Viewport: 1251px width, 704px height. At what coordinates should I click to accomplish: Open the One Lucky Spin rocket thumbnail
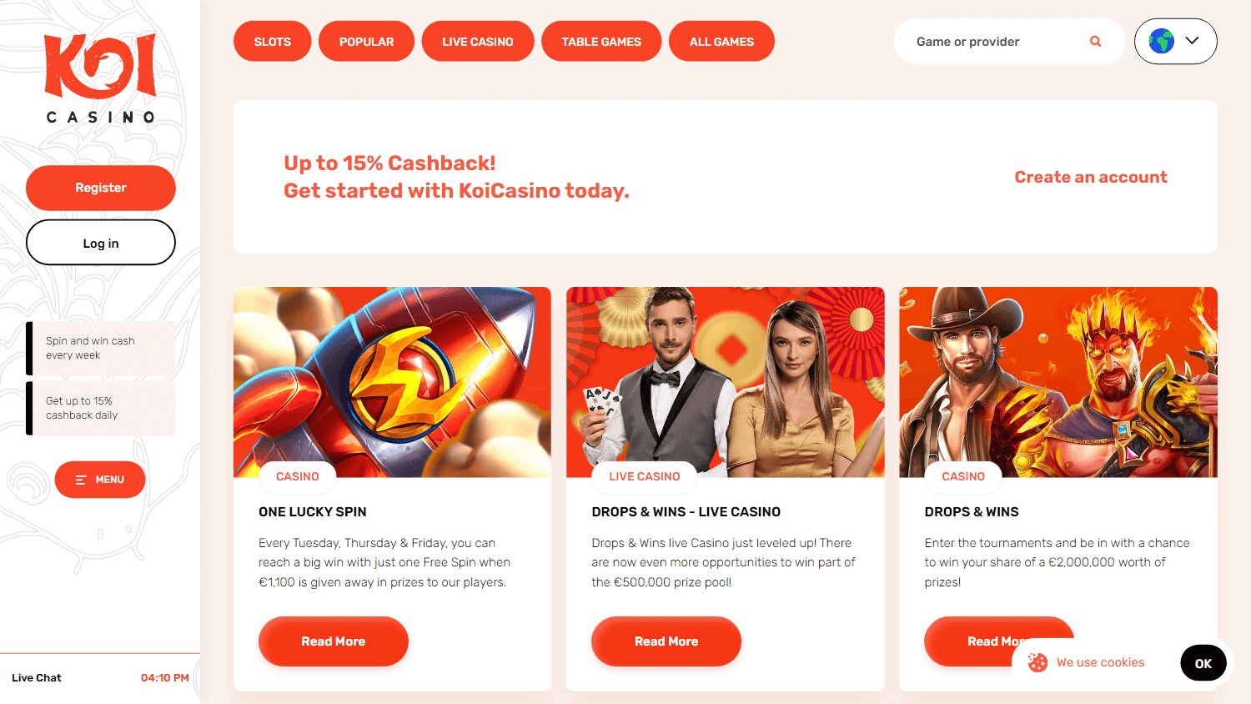(x=392, y=382)
